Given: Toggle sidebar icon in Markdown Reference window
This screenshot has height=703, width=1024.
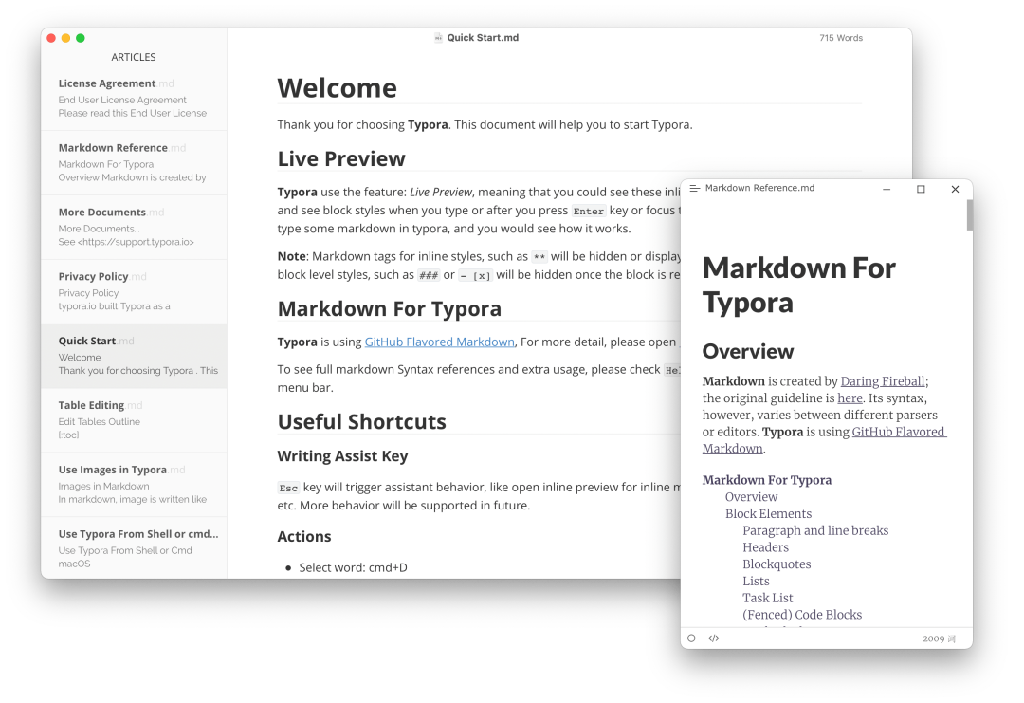Looking at the screenshot, I should [695, 188].
